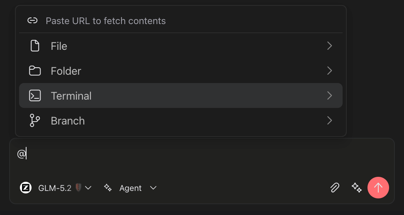
Task: Focus the Paste URL to fetch contents field
Action: point(180,21)
